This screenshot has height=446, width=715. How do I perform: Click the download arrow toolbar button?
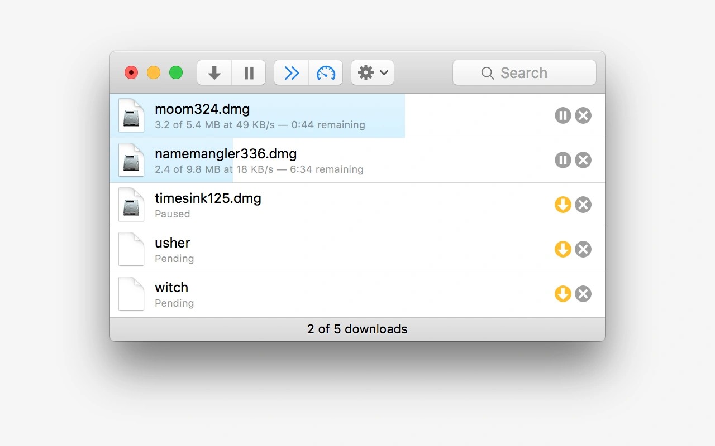click(x=214, y=72)
